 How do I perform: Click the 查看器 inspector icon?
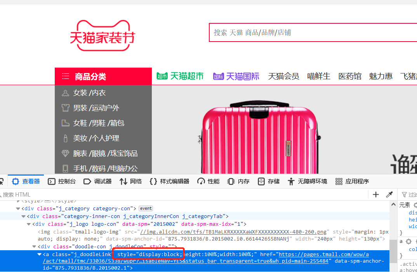pos(16,181)
